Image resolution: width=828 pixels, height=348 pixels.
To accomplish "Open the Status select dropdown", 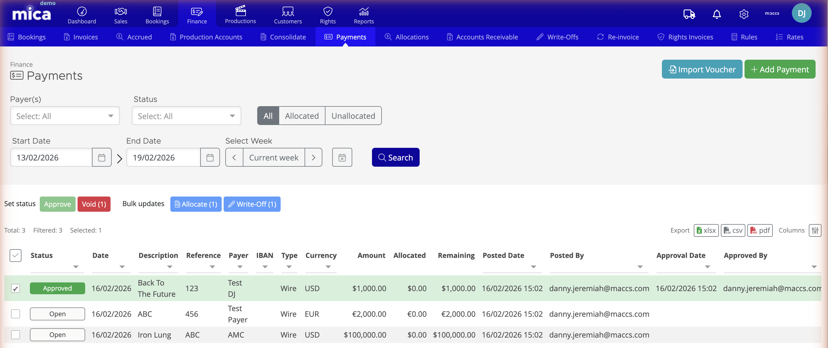I will pos(186,115).
